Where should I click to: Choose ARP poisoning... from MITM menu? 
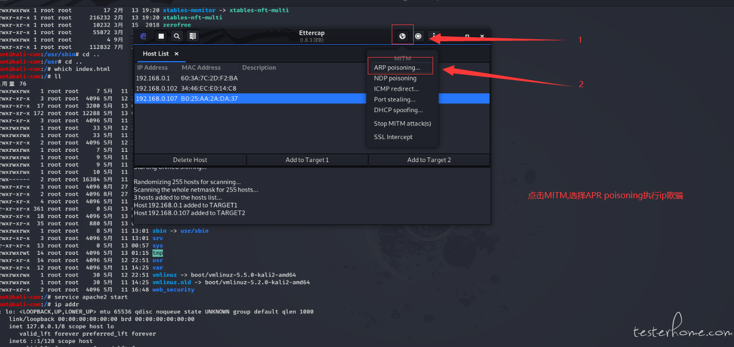pos(397,68)
